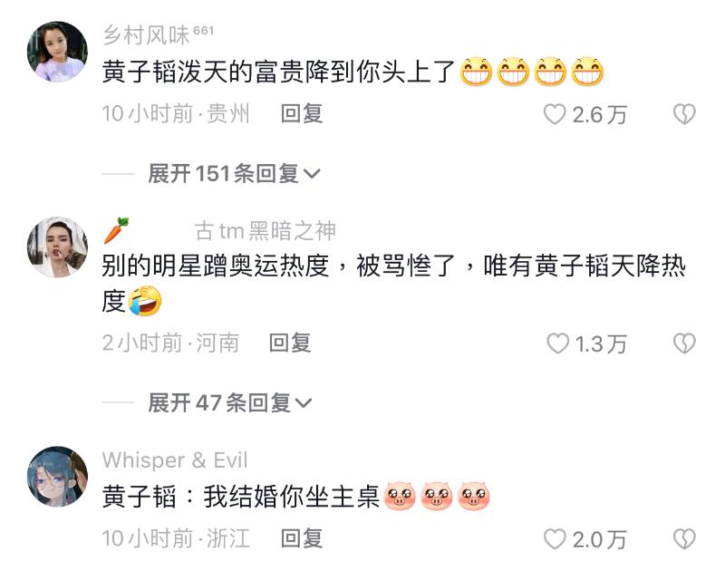Reply to 乡村风味's comment

point(302,114)
